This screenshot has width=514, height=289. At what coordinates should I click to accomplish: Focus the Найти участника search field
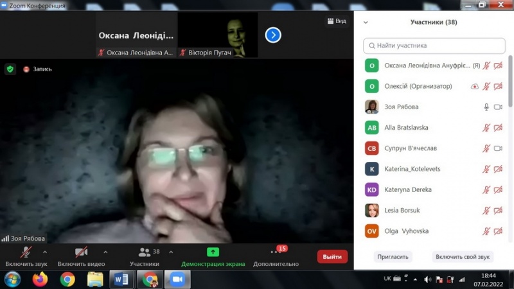[x=434, y=46]
